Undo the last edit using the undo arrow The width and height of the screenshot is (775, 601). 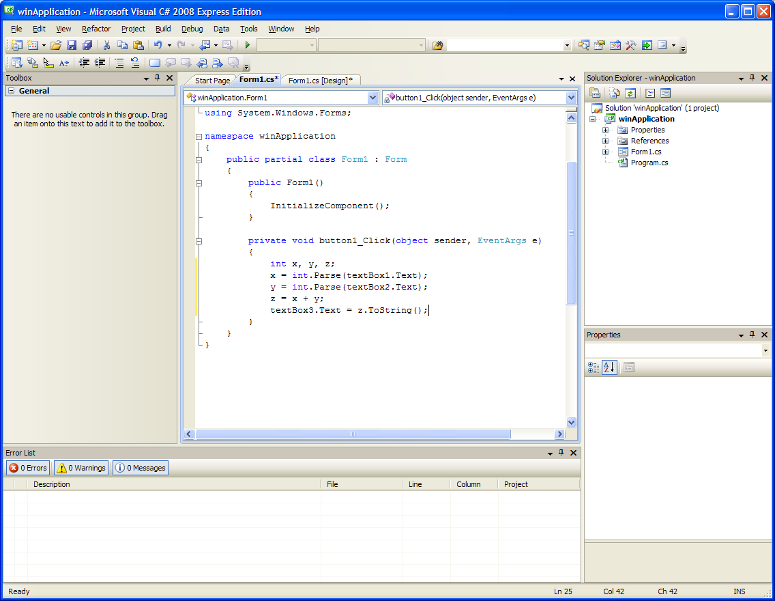pos(158,46)
